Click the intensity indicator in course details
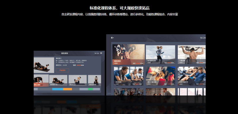The image size is (238, 114). click(x=80, y=65)
